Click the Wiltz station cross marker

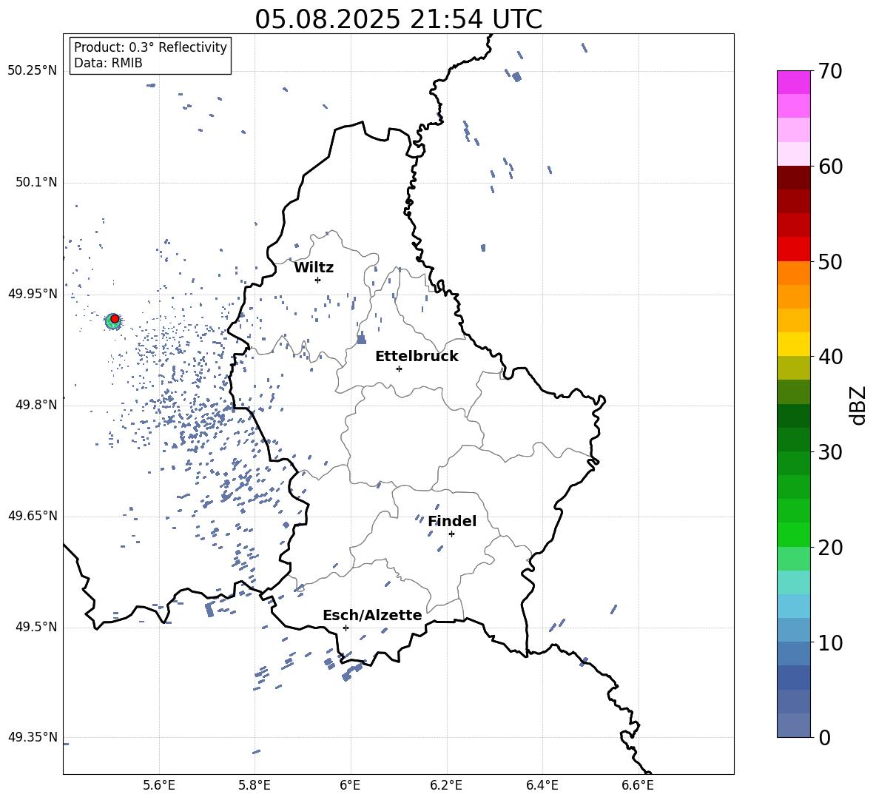pos(318,280)
